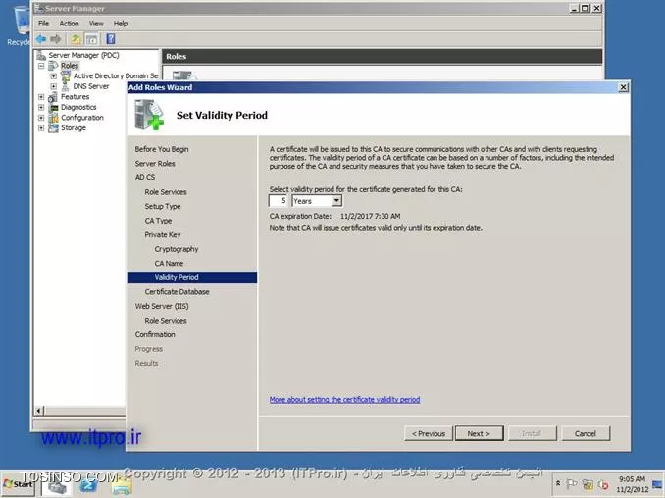Select the Validity Period wizard step
The height and width of the screenshot is (498, 665).
point(192,277)
